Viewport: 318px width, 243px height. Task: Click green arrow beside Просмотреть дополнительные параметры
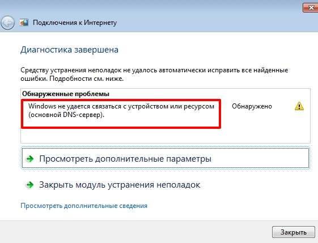(x=30, y=159)
